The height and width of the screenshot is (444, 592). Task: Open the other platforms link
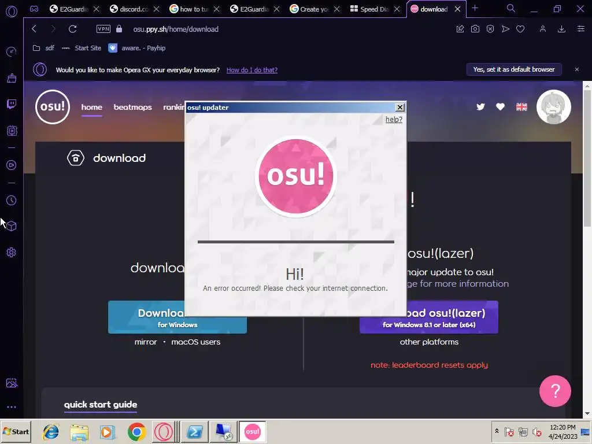(429, 342)
